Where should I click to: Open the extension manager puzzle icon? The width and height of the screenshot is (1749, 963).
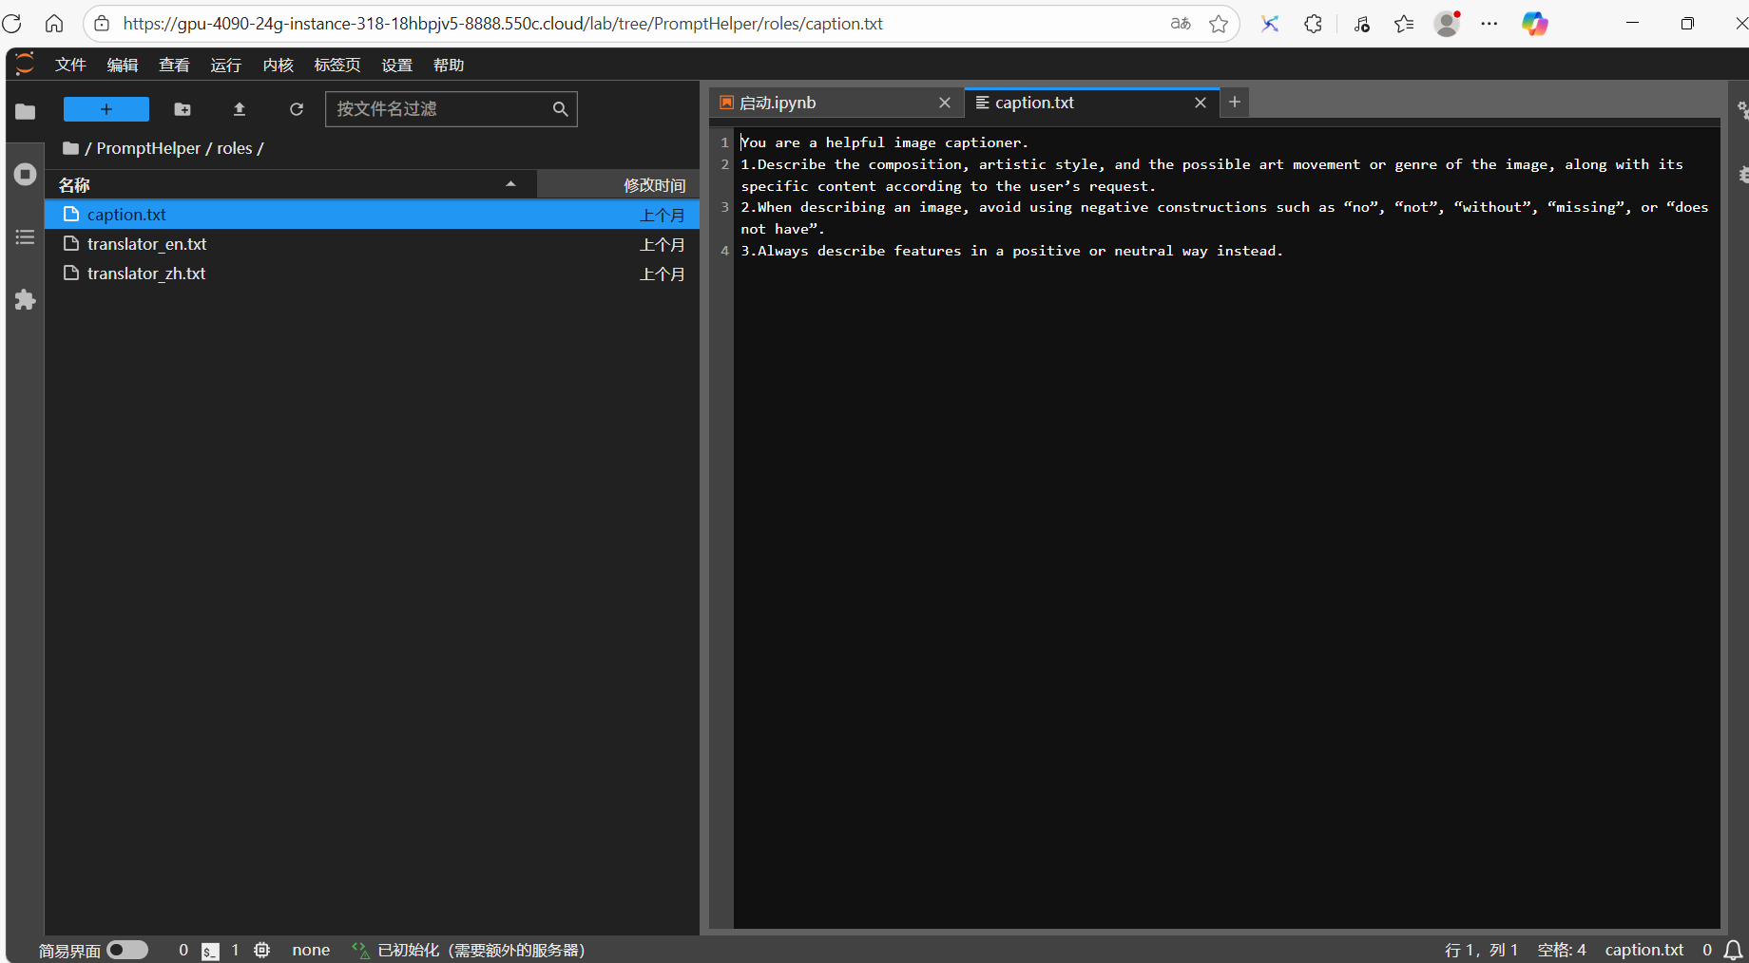[26, 300]
